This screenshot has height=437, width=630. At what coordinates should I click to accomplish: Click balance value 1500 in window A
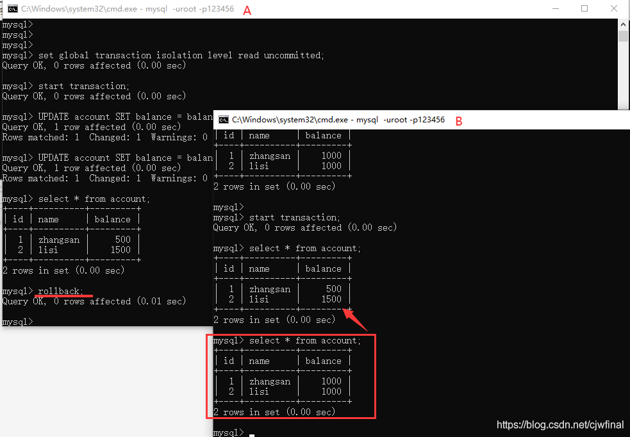pos(120,250)
